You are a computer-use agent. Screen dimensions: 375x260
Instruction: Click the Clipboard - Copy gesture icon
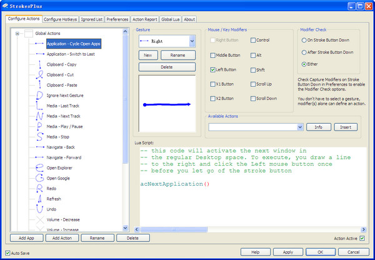click(x=40, y=64)
